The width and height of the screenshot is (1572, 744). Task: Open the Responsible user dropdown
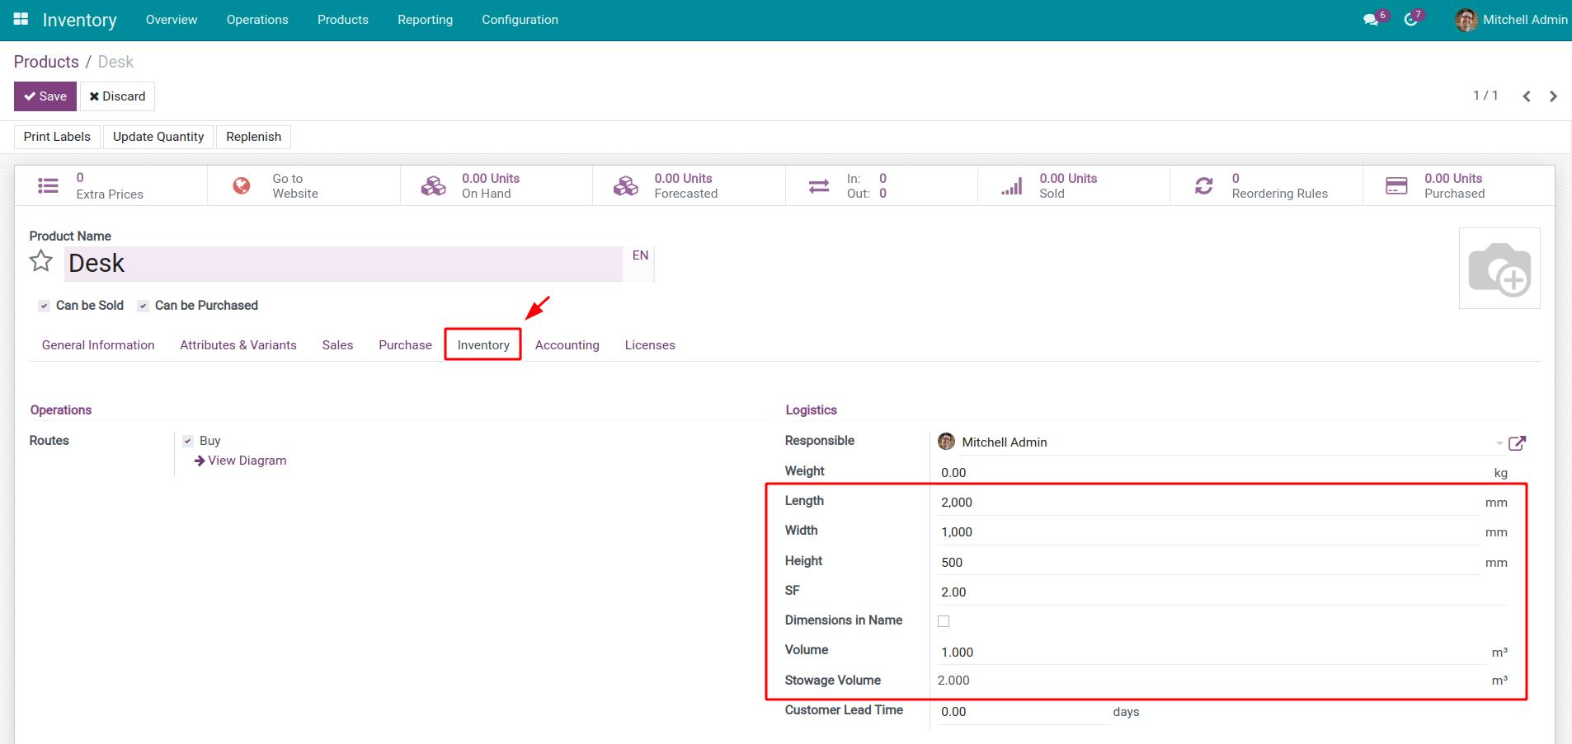[1499, 442]
